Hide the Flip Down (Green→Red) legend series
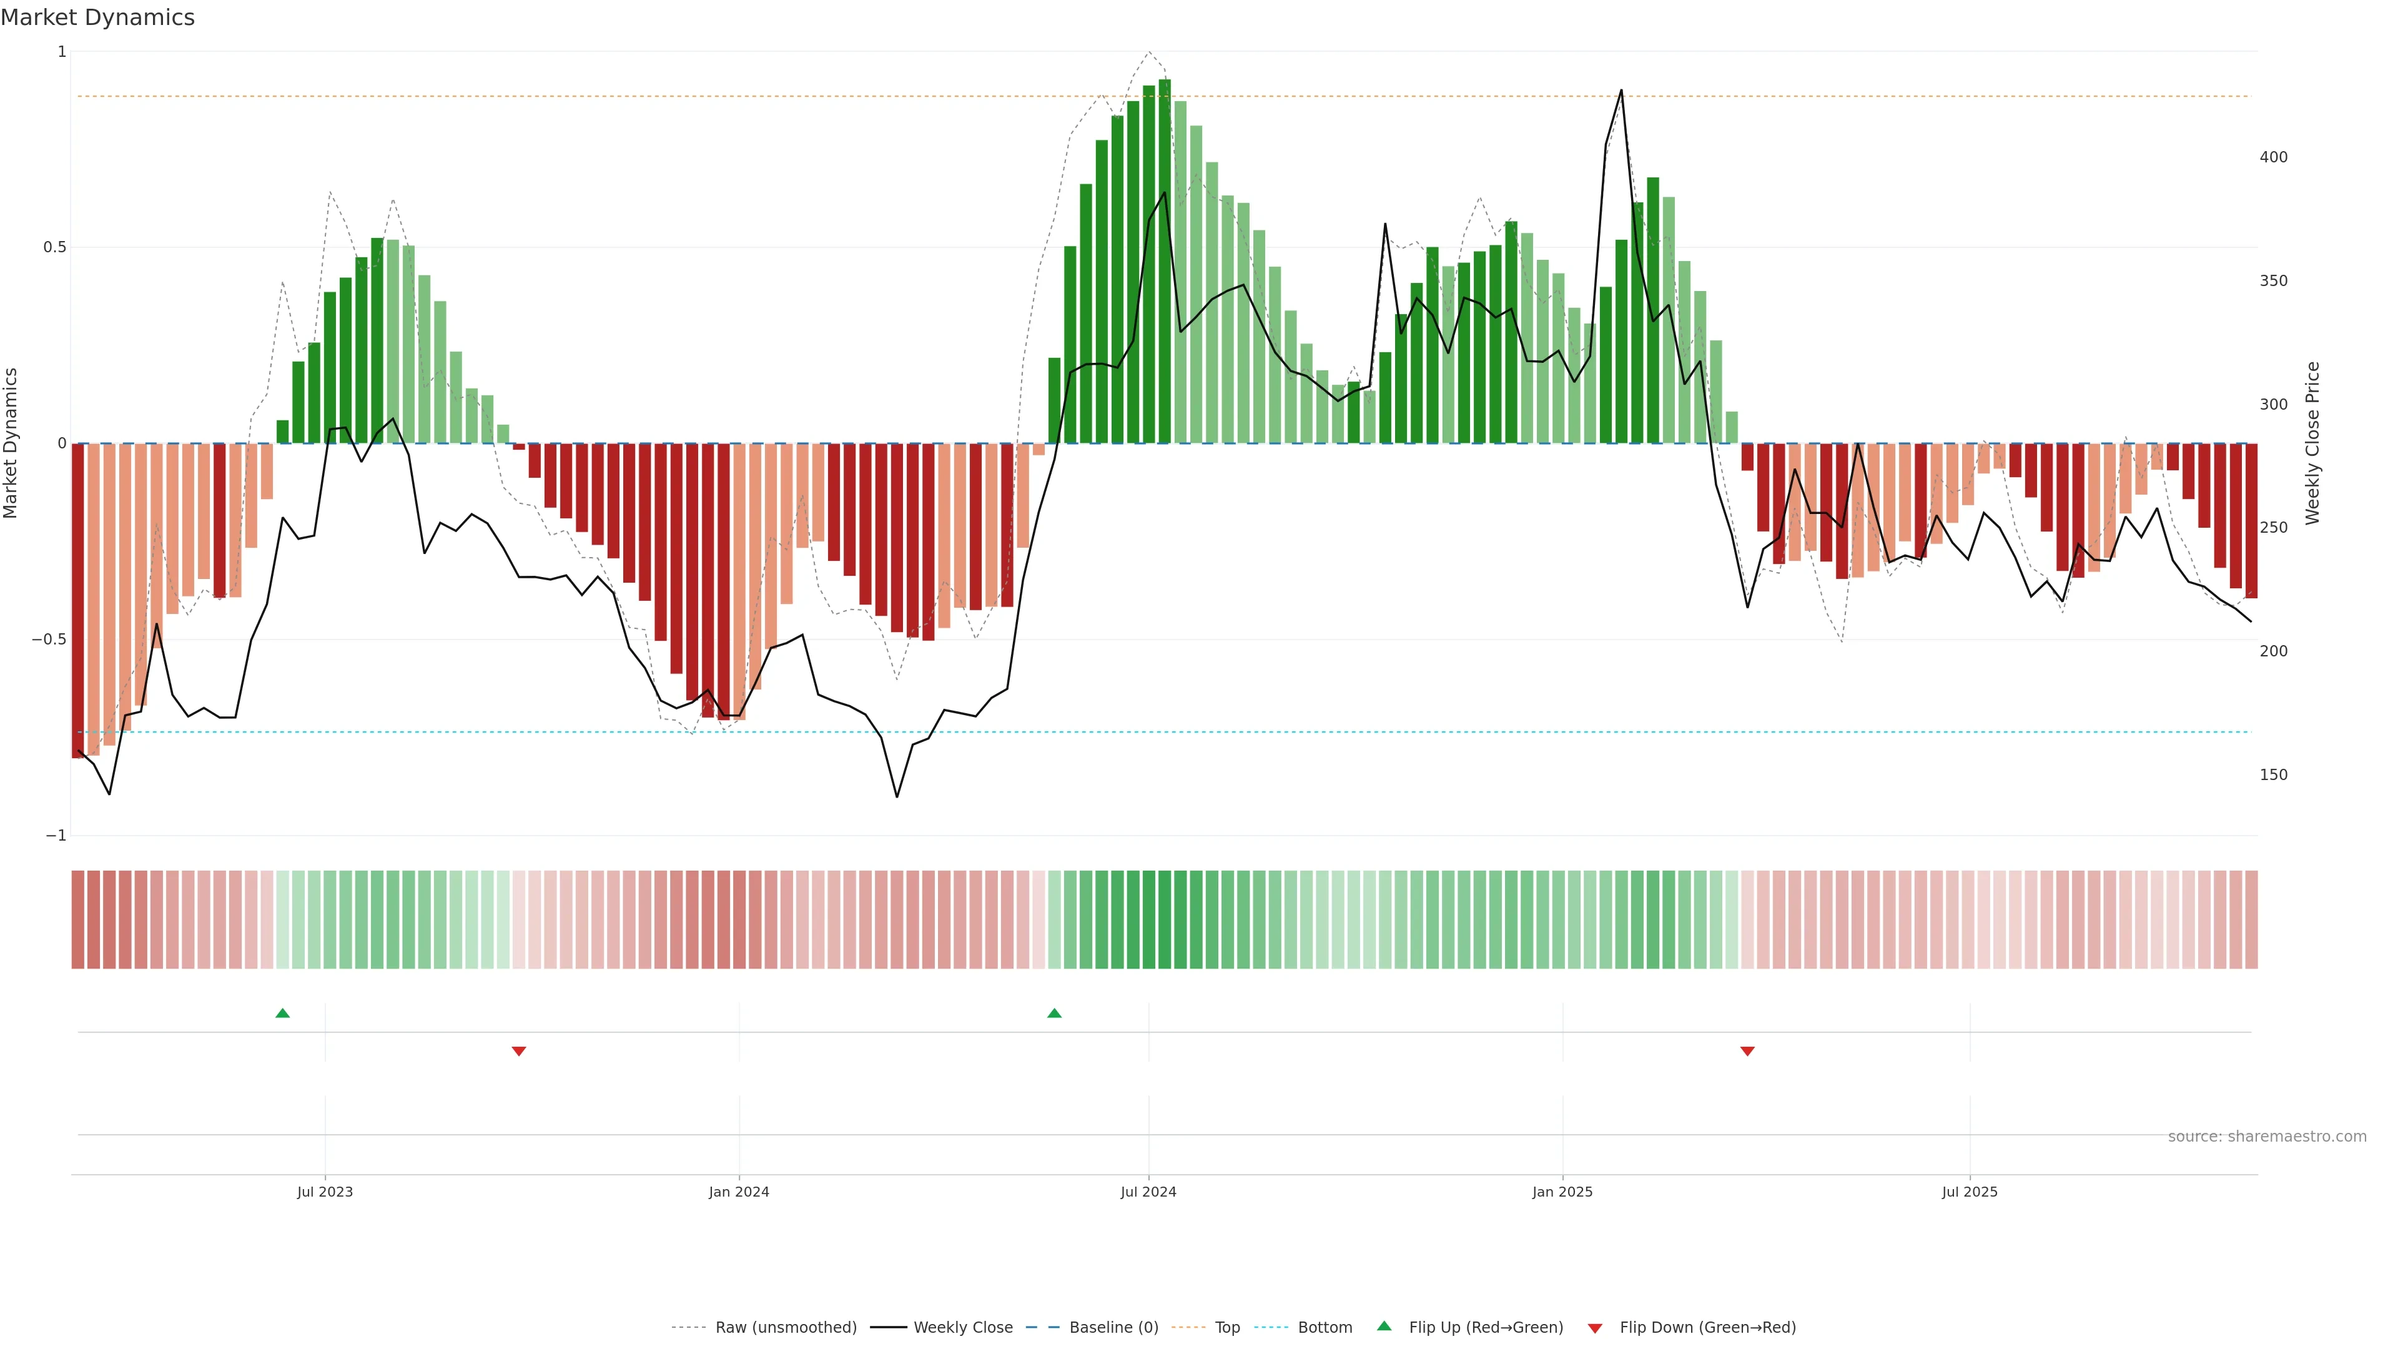This screenshot has width=2398, height=1349. 1707,1328
